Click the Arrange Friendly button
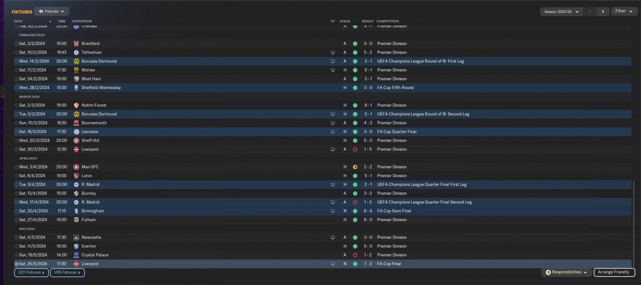 [614, 272]
